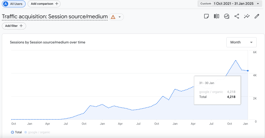This screenshot has width=265, height=138.
Task: Open the customize report pencil icon
Action: pos(257,16)
